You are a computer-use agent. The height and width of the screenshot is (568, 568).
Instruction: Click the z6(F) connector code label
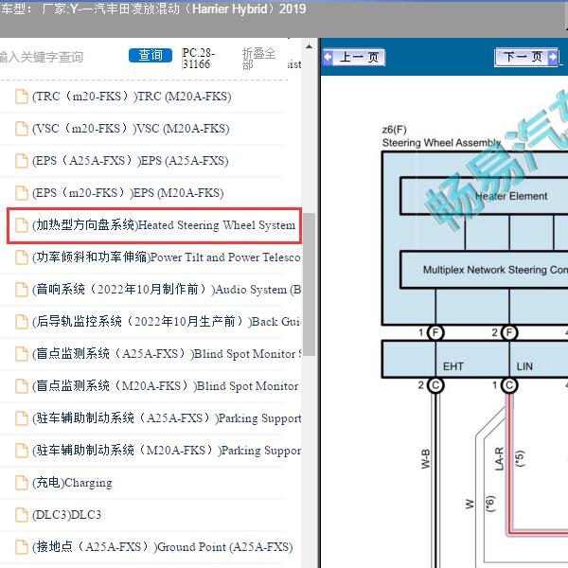(394, 130)
